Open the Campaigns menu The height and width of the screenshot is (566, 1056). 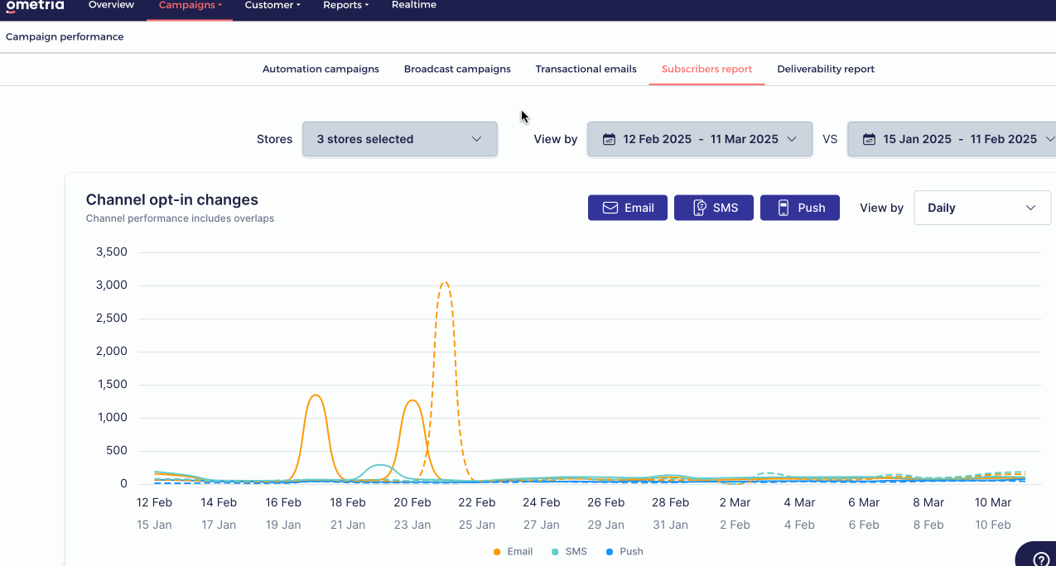pyautogui.click(x=190, y=6)
